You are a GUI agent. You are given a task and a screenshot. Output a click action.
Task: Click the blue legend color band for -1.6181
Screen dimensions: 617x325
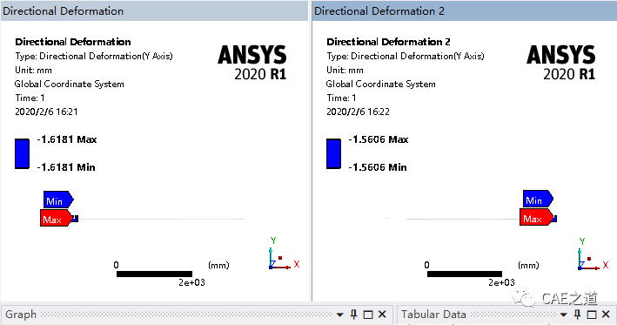tap(22, 153)
